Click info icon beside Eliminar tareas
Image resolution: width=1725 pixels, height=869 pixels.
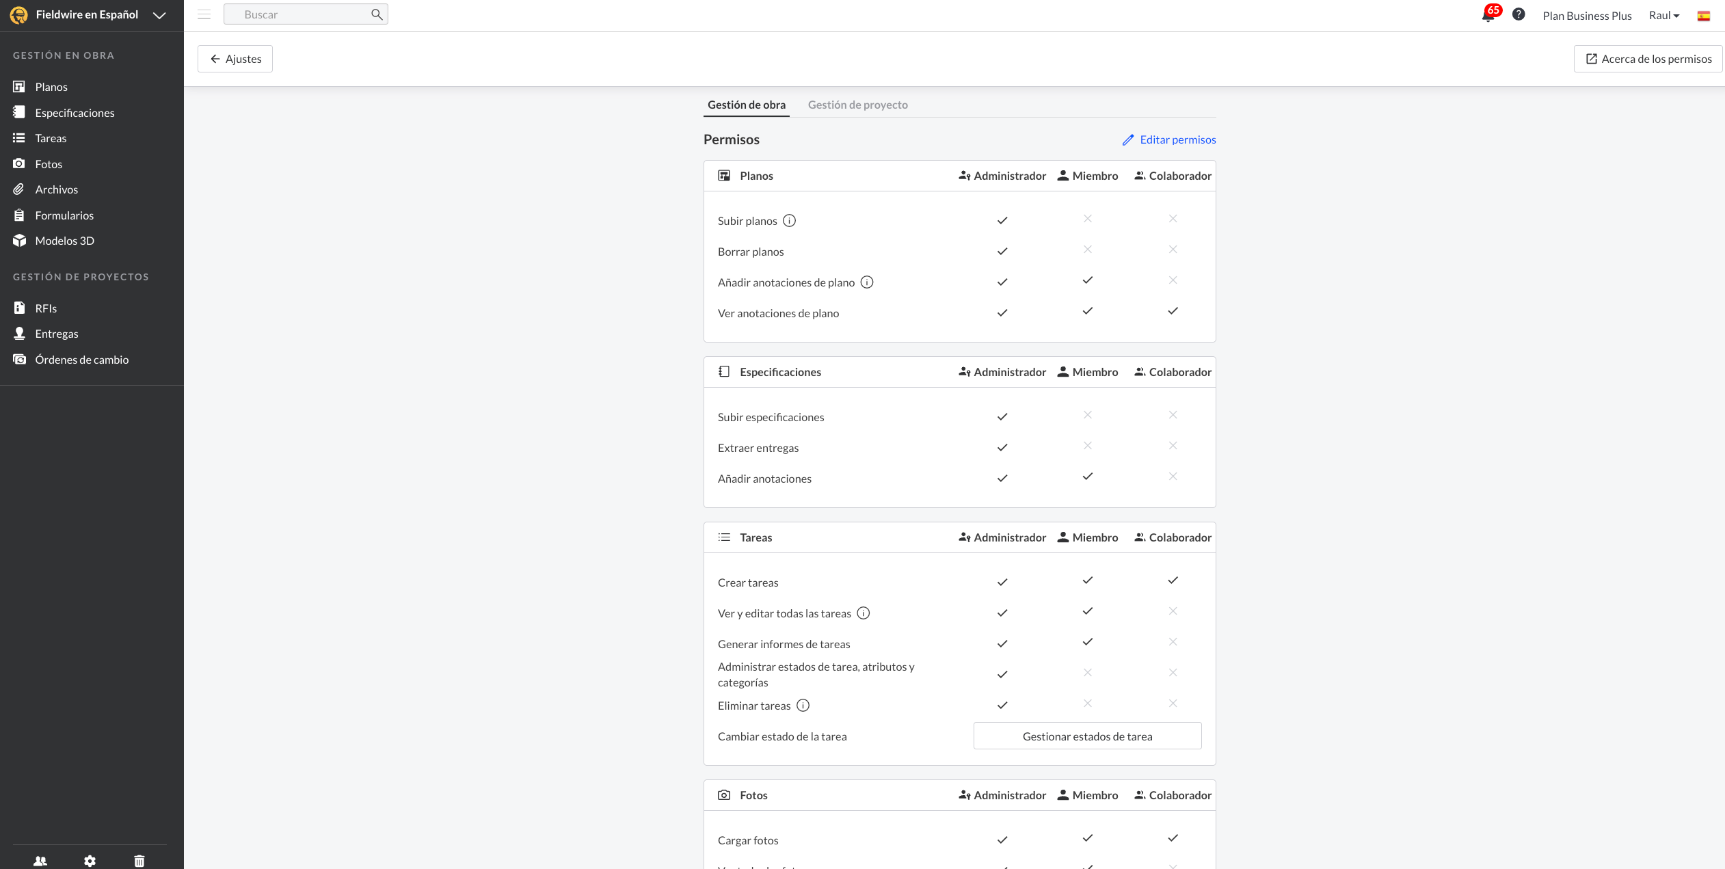(803, 706)
